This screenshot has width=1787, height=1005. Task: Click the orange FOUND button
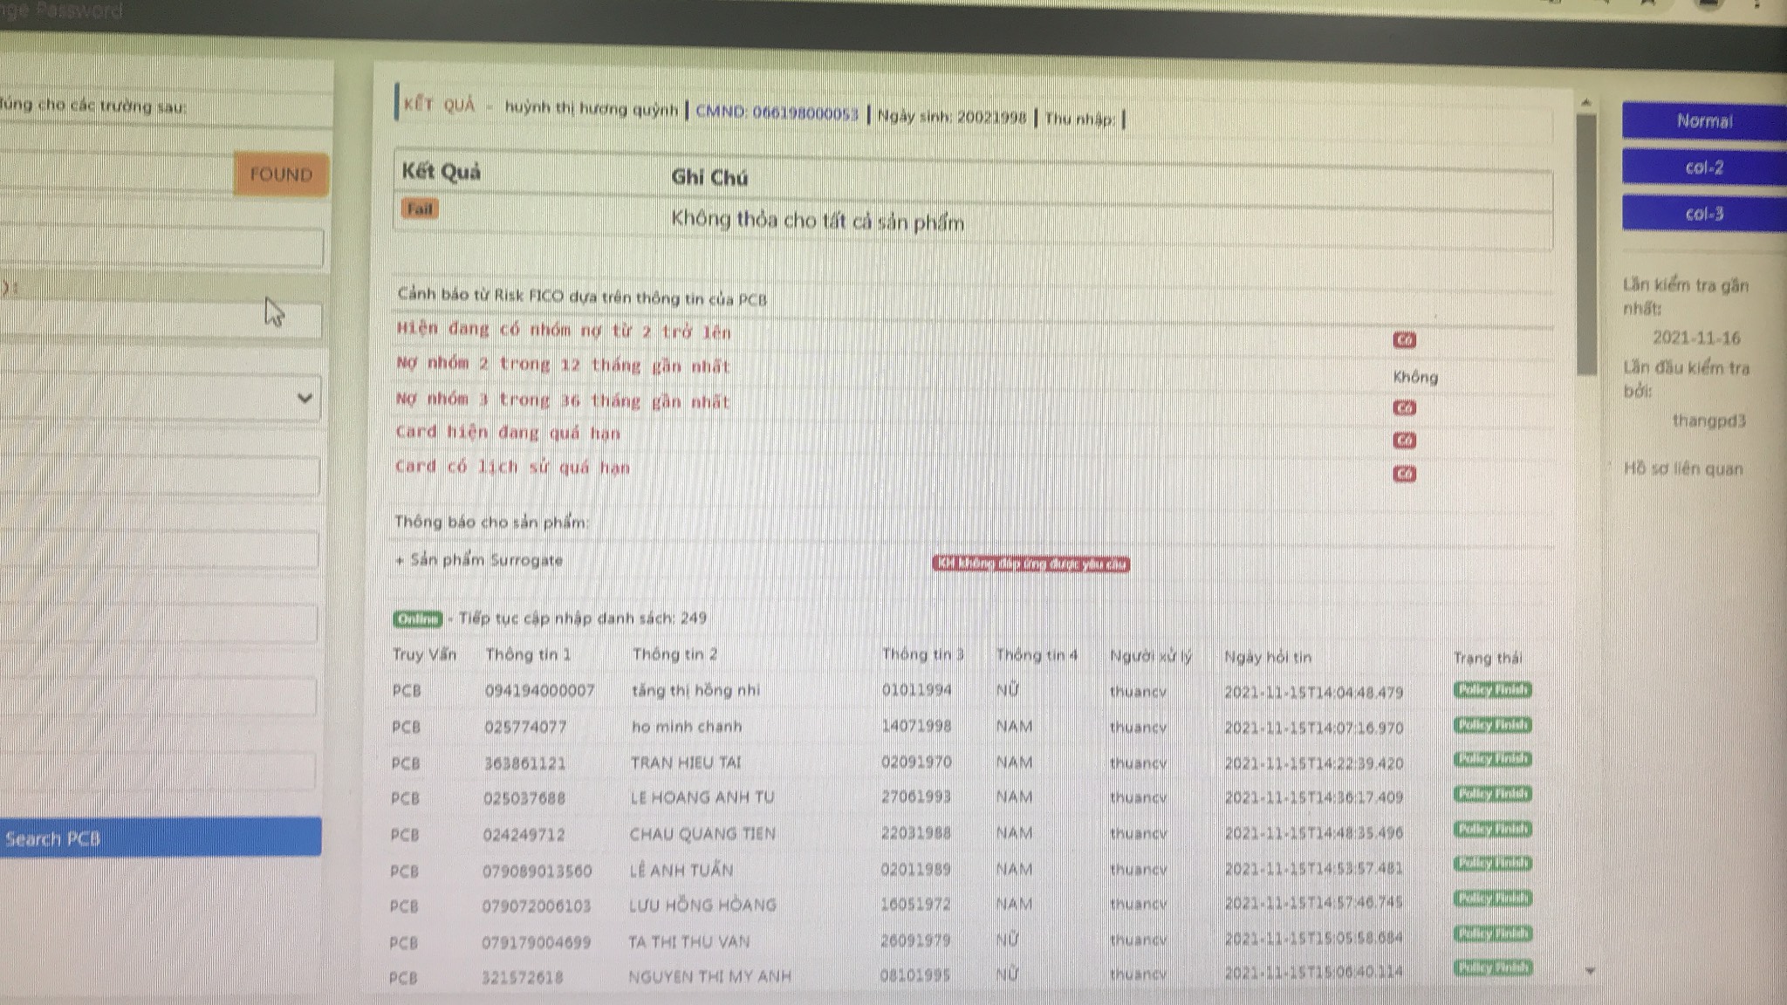(281, 174)
